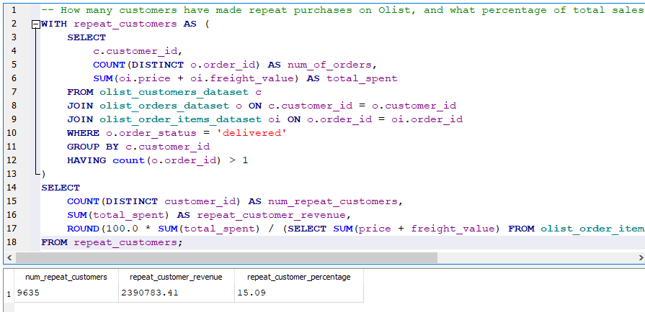This screenshot has height=312, width=645.
Task: Click the WHERE keyword on line 10
Action: [x=84, y=133]
